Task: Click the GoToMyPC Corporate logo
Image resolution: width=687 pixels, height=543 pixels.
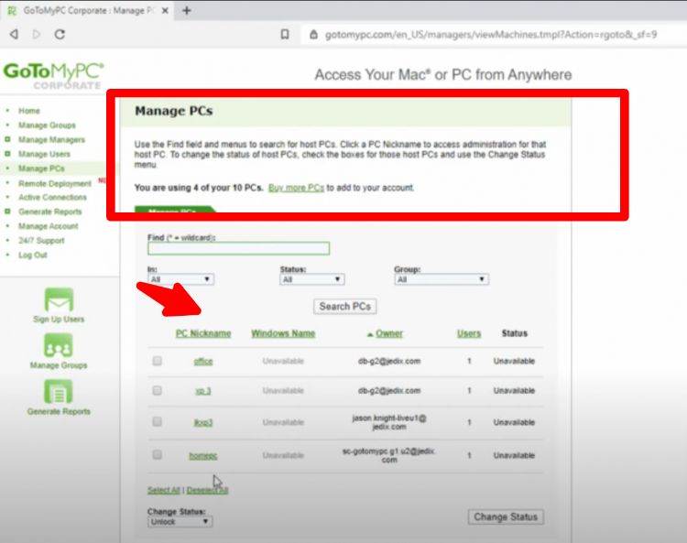Action: (53, 76)
